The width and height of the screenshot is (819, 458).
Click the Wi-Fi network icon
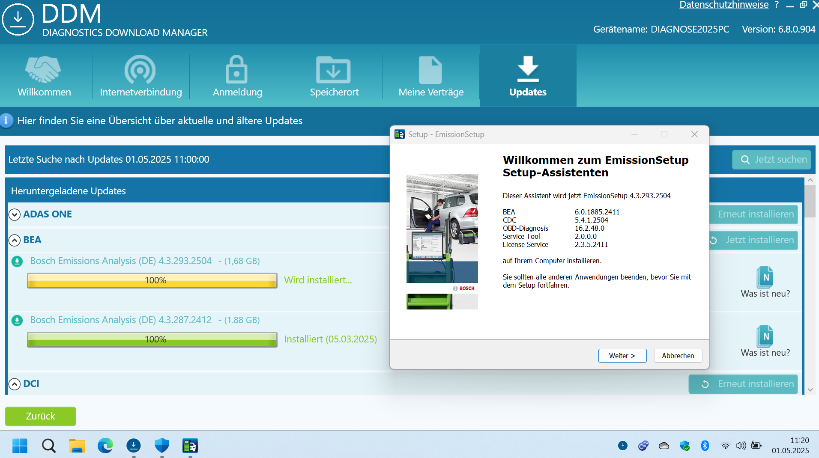tap(725, 446)
